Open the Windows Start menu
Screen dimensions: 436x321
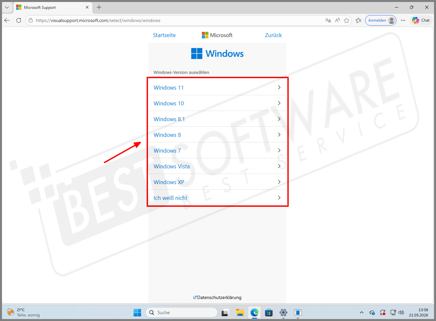[x=137, y=312]
